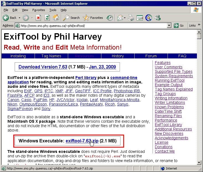
Task: Open the Tools menu
Action: tap(53, 10)
